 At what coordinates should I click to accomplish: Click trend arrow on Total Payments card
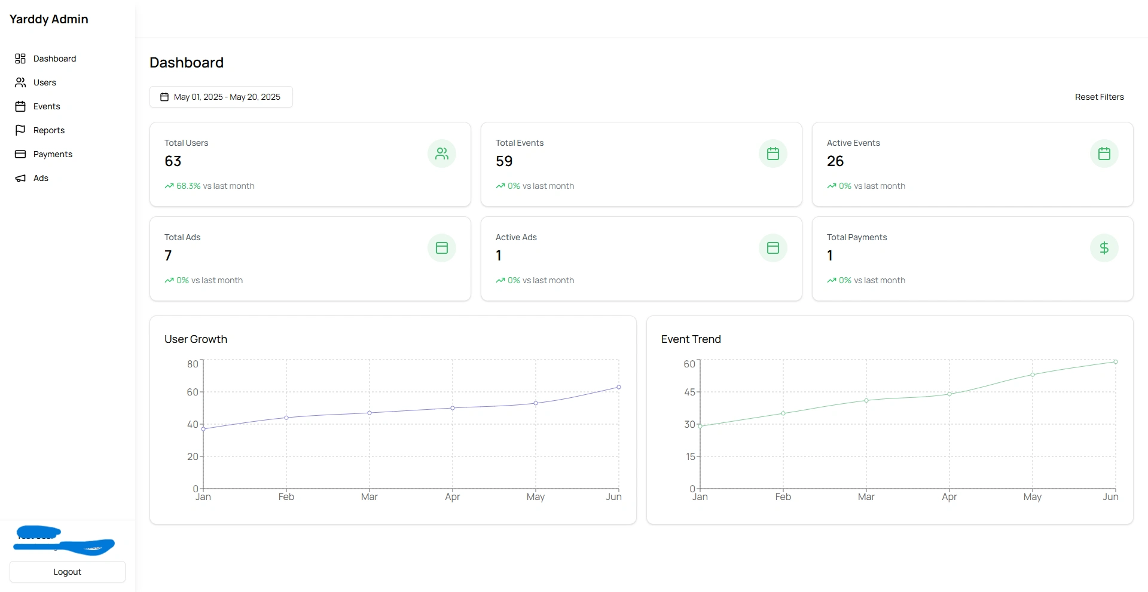point(832,281)
